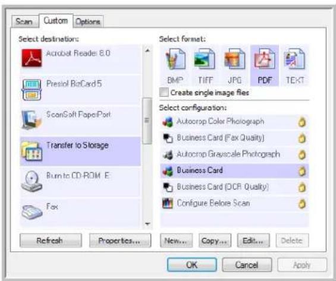Click the Configure Before Scan icon
Viewport: 336px width, 281px height.
(x=168, y=204)
